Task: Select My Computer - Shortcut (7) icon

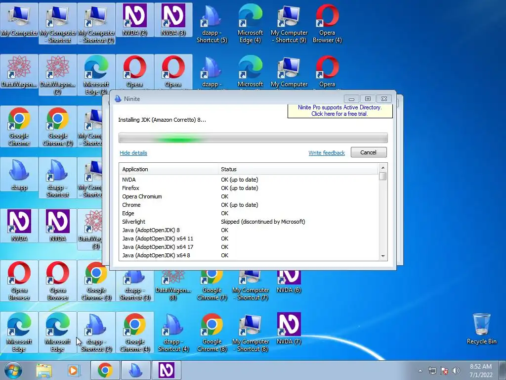Action: coord(251,285)
